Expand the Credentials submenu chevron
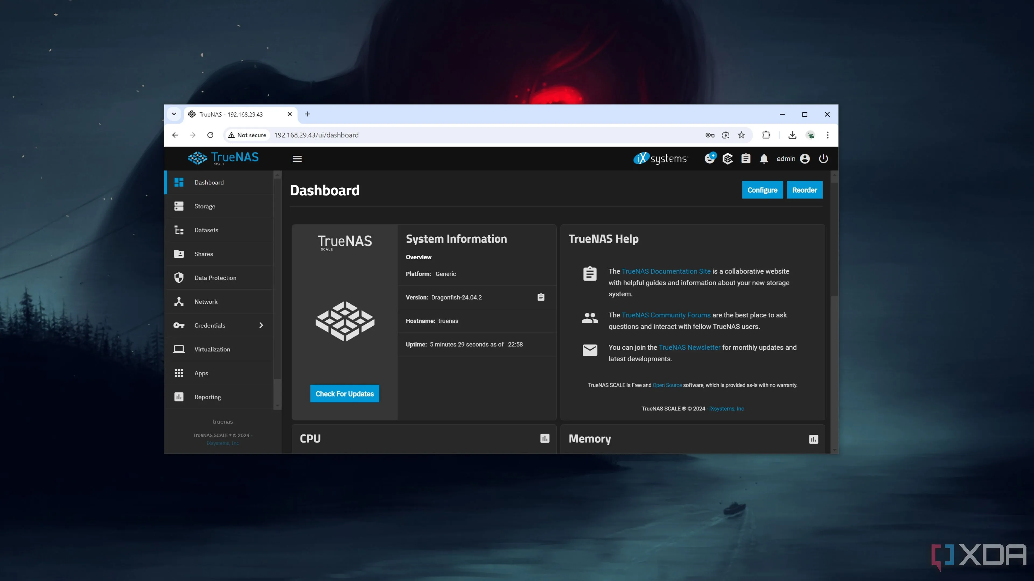Screen dimensions: 1034x581 pos(261,325)
